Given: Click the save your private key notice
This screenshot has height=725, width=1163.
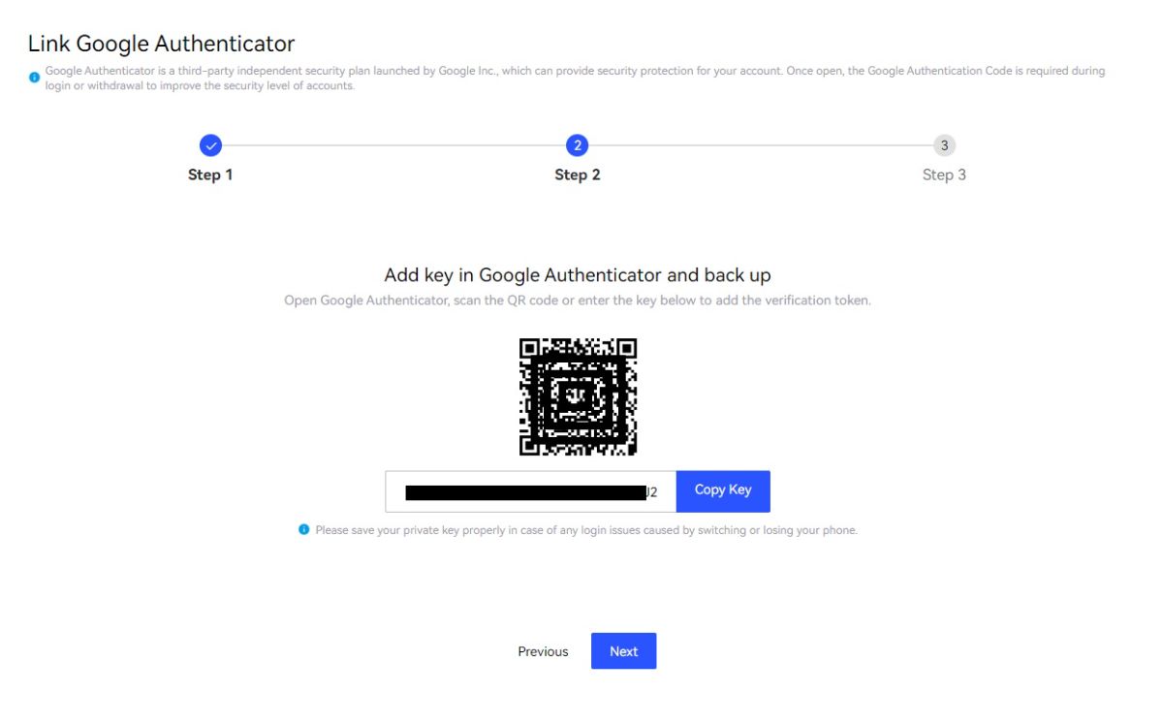Looking at the screenshot, I should pyautogui.click(x=586, y=530).
